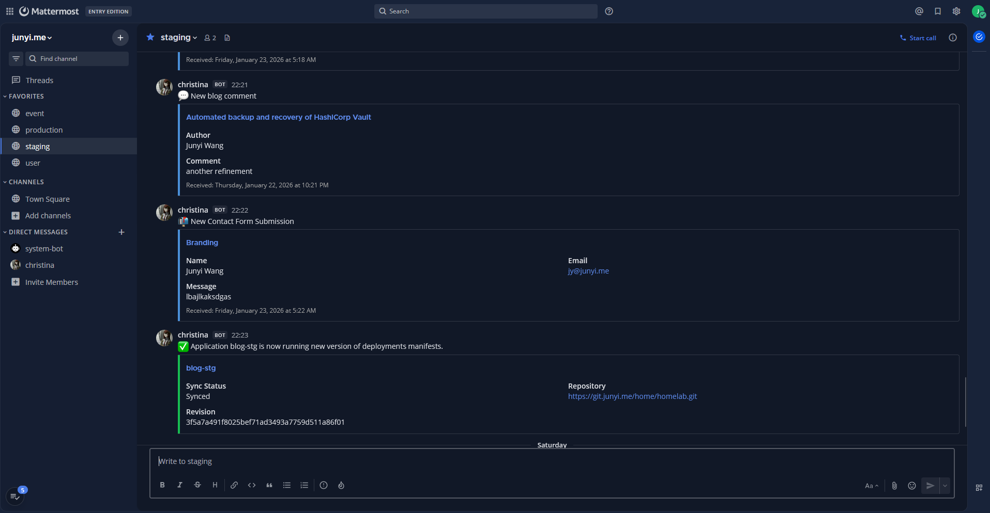Switch to the production channel
Image resolution: width=990 pixels, height=513 pixels.
pyautogui.click(x=44, y=130)
